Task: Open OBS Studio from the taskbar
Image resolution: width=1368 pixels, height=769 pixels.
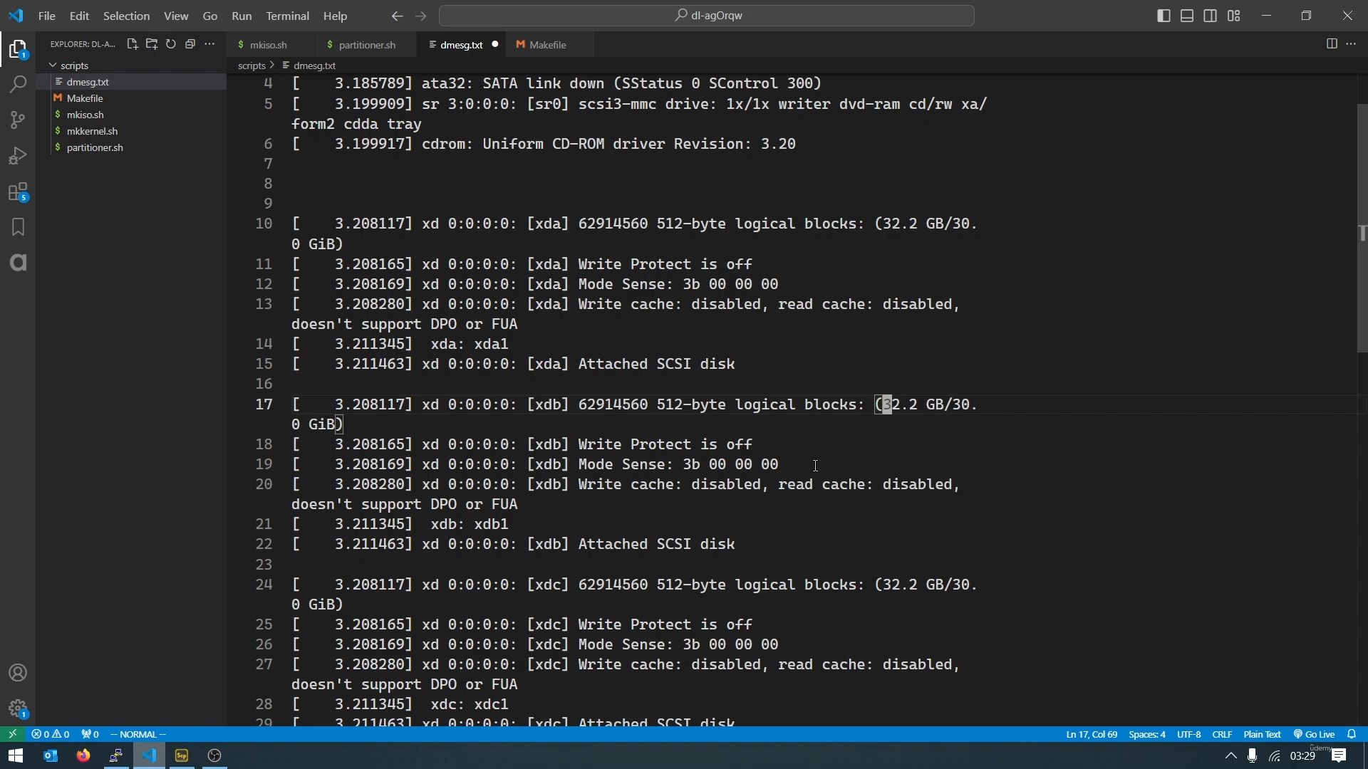Action: pyautogui.click(x=215, y=755)
